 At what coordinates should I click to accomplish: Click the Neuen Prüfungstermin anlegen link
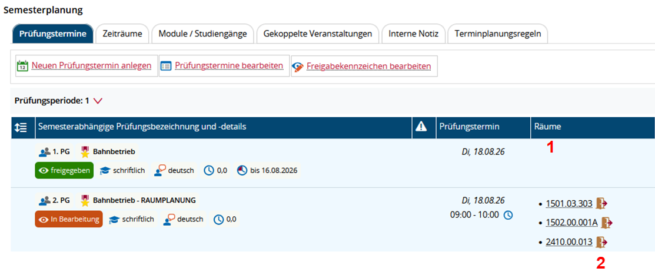[91, 66]
